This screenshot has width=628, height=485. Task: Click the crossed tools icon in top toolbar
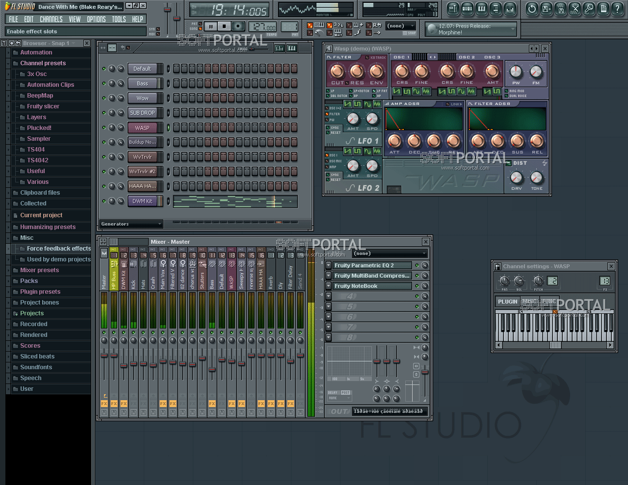click(x=575, y=8)
